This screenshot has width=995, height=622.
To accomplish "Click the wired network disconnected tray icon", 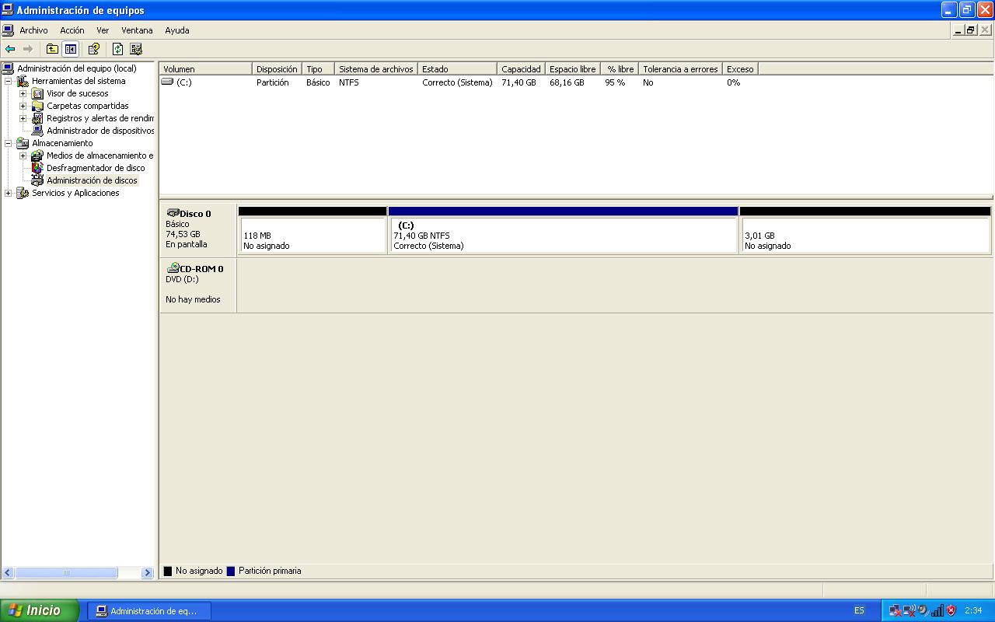I will [895, 610].
